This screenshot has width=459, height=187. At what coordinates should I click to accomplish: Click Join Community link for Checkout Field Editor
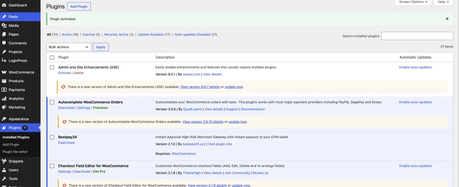click(x=237, y=173)
